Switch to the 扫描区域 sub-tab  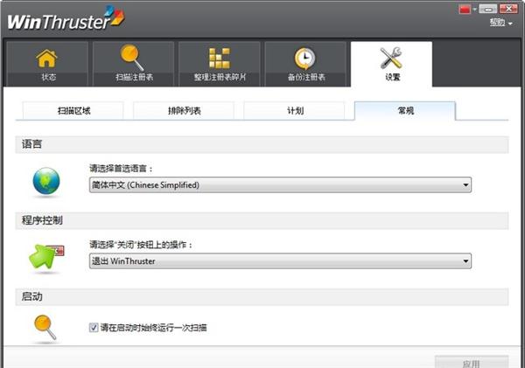coord(73,111)
